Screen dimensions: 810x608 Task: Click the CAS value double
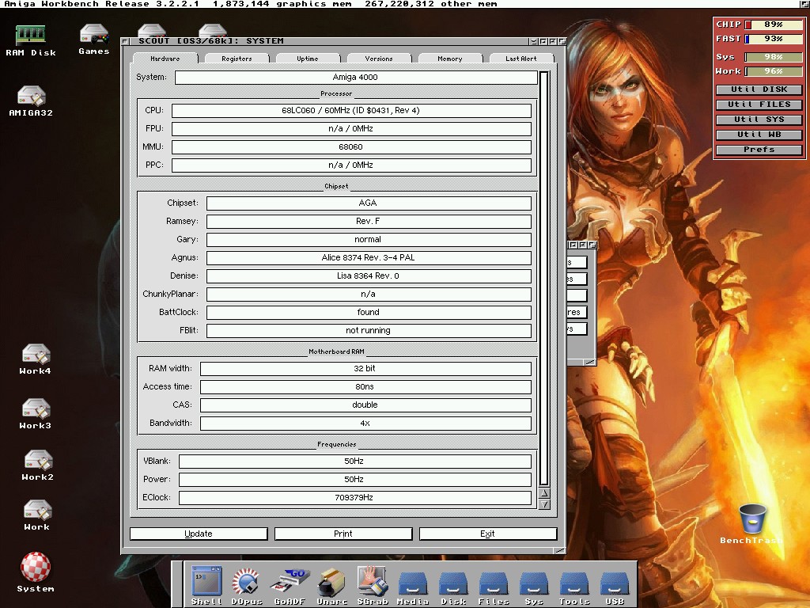point(365,405)
